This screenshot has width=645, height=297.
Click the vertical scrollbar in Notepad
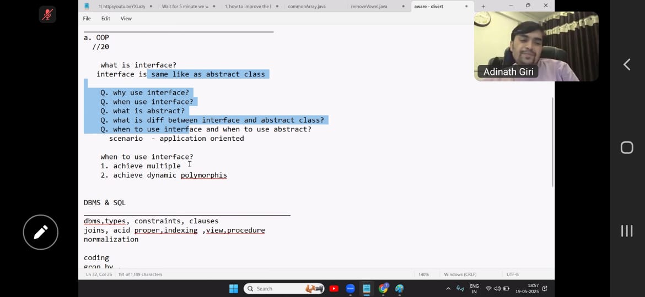[x=552, y=142]
